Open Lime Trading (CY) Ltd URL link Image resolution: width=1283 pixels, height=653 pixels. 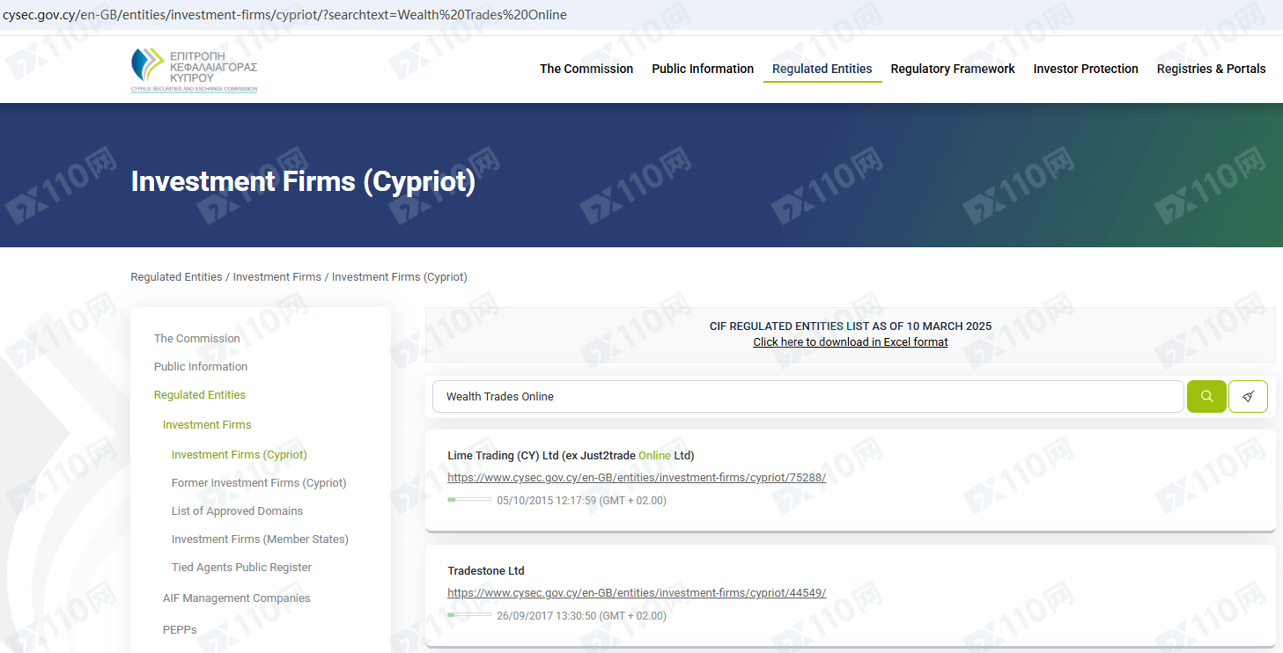[636, 478]
